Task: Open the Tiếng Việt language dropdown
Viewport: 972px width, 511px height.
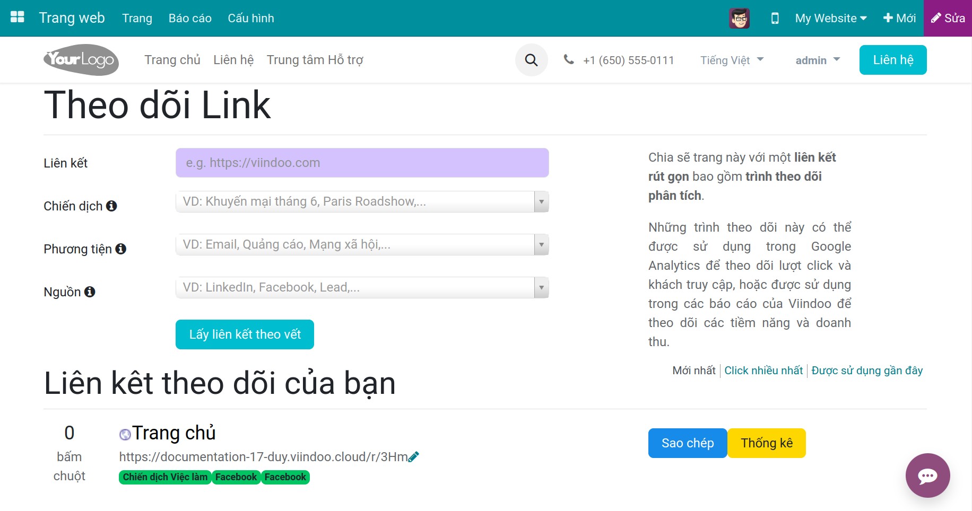Action: (732, 60)
